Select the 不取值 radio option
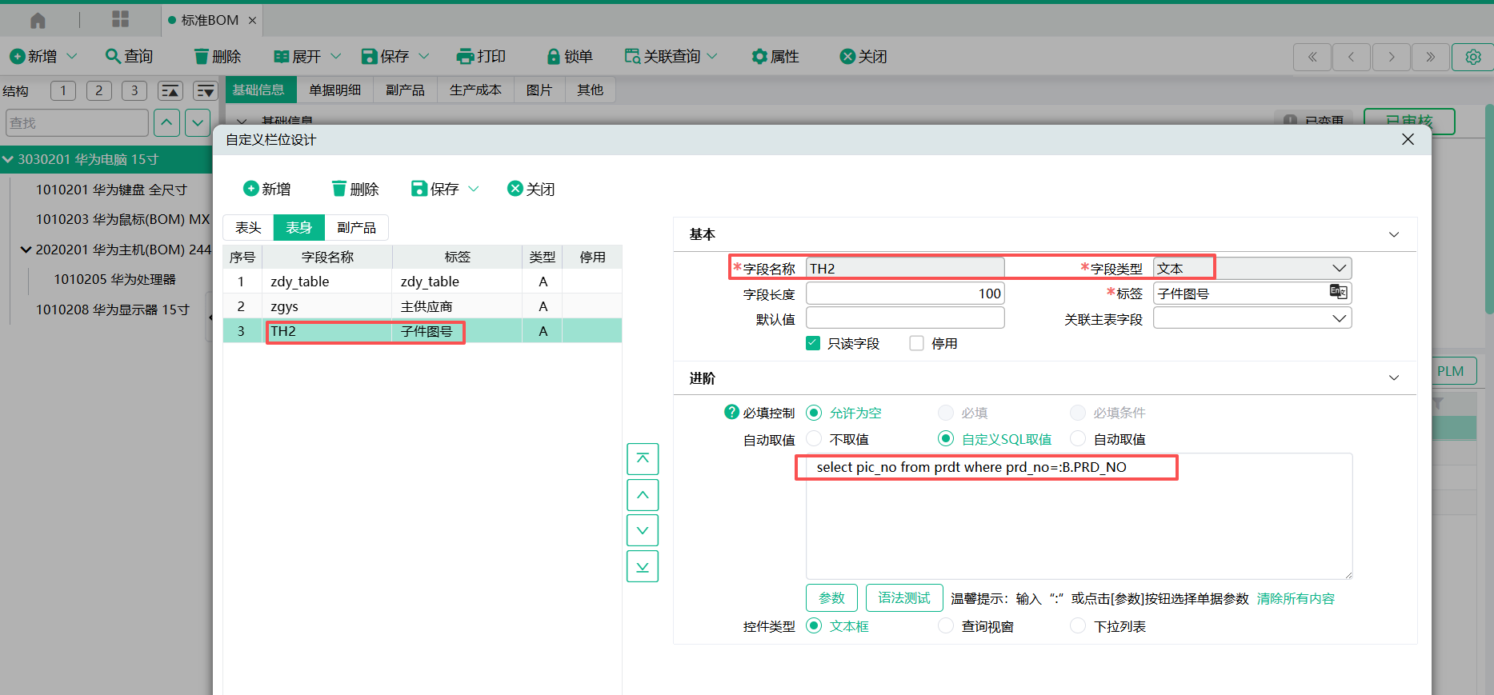The width and height of the screenshot is (1494, 695). pyautogui.click(x=814, y=439)
